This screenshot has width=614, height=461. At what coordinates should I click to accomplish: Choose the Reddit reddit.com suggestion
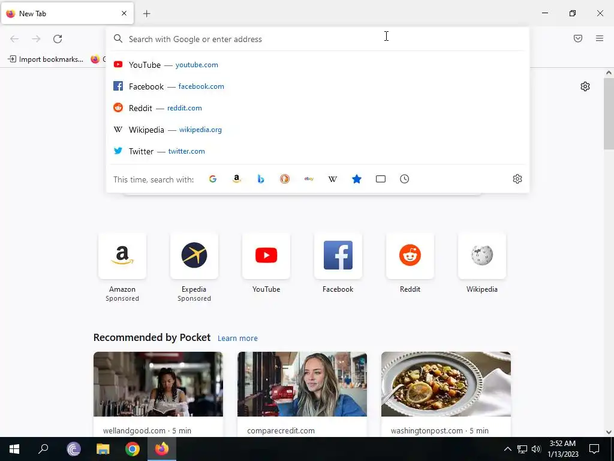(x=317, y=108)
